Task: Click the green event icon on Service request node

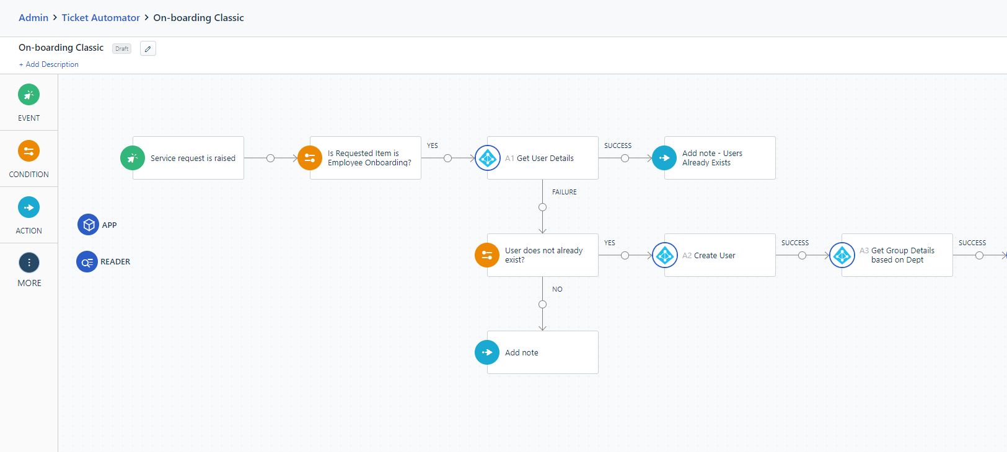Action: tap(133, 158)
